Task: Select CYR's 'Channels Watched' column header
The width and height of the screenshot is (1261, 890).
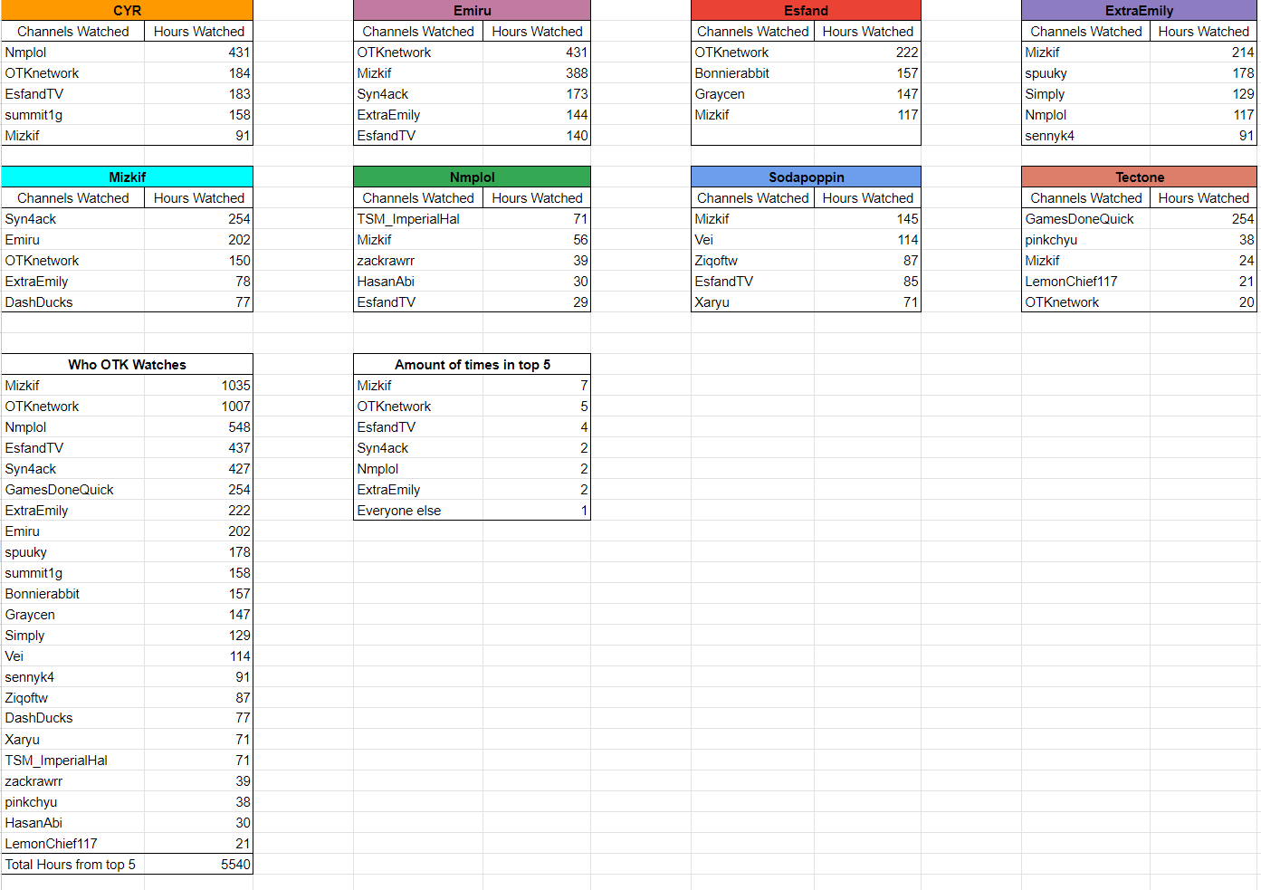Action: tap(72, 31)
